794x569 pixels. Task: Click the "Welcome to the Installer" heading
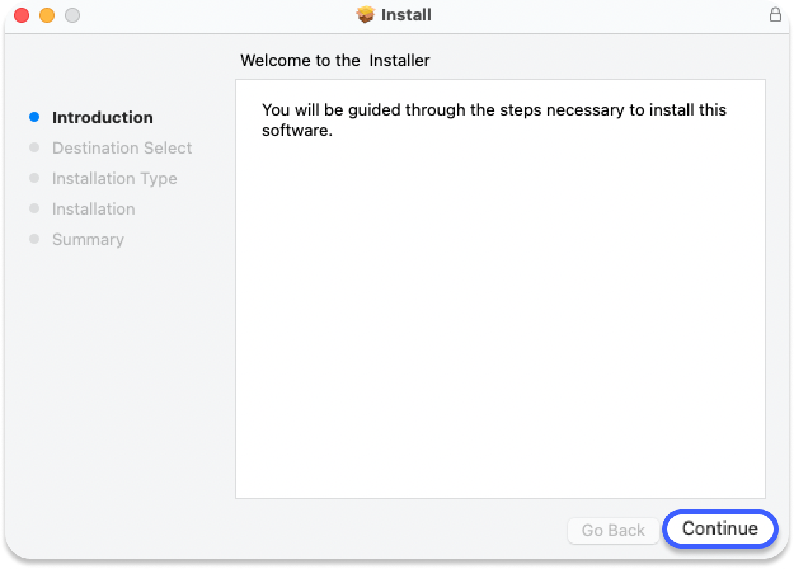coord(335,60)
